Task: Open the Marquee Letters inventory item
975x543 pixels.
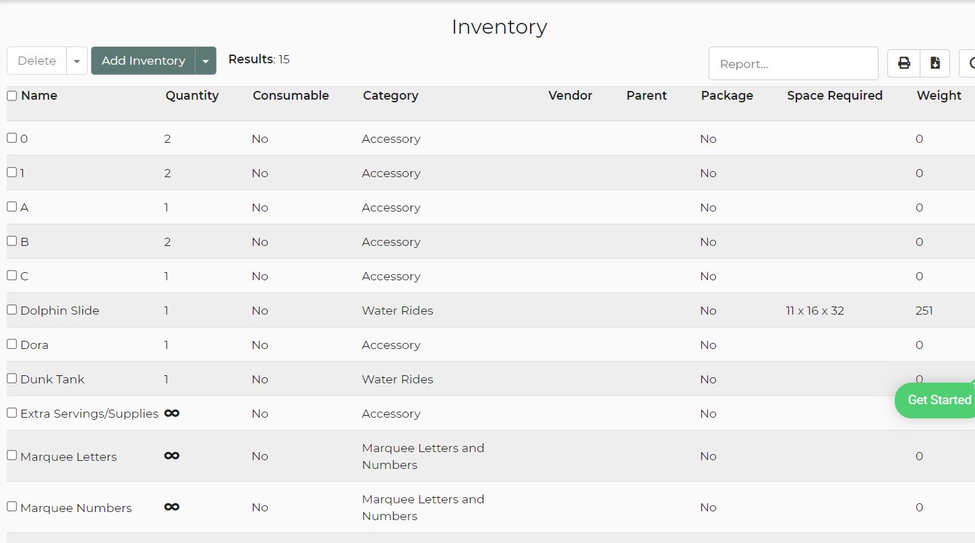Action: [69, 457]
